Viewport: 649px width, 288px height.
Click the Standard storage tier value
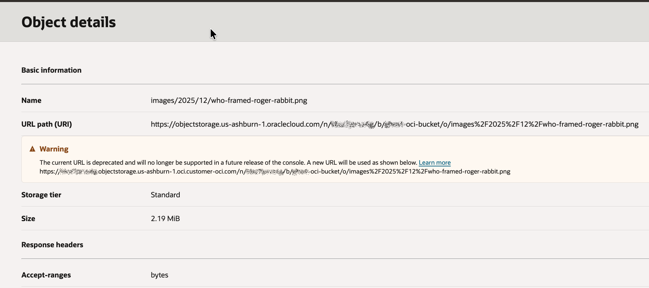(165, 195)
